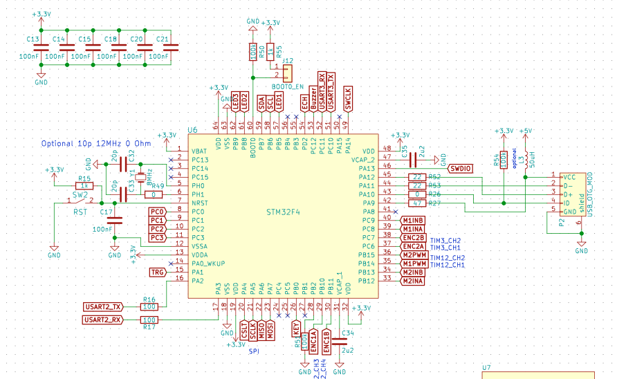Select capacitor C14 symbol

[67, 48]
